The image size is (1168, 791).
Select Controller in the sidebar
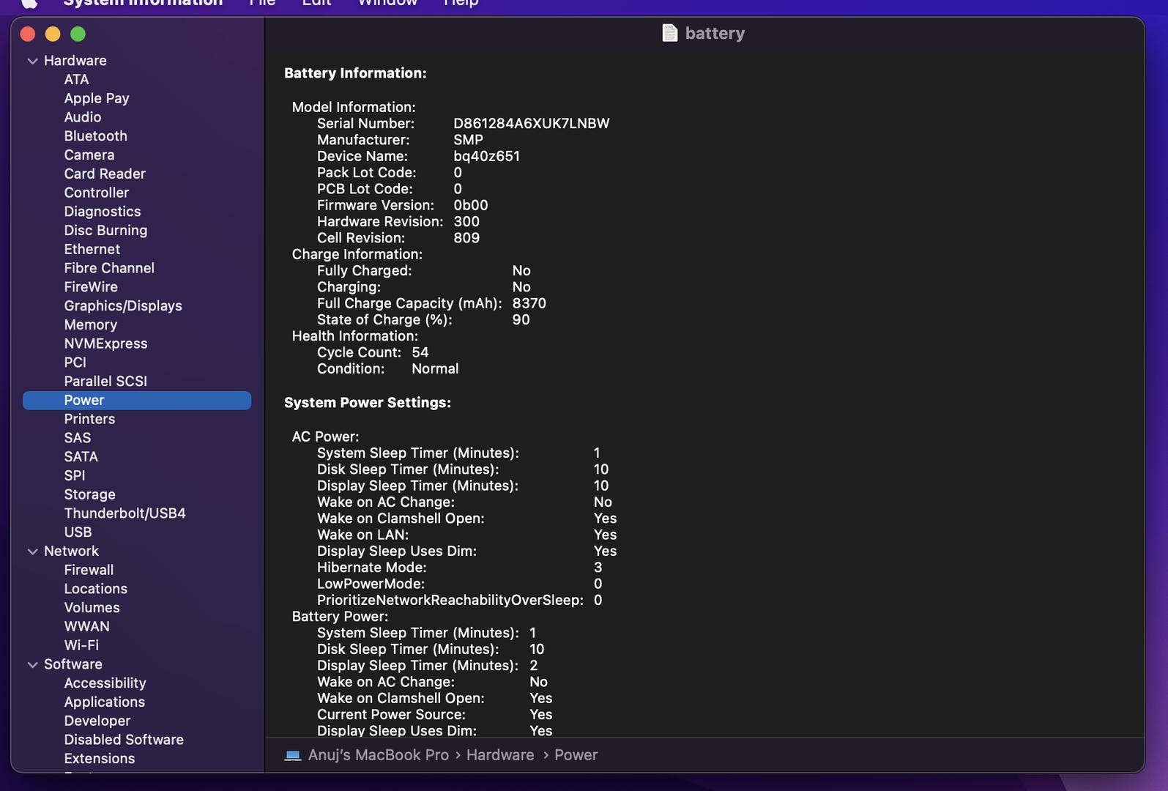[x=97, y=193]
